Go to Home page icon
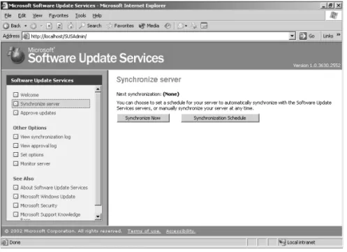The image size is (347, 252). coord(71,26)
